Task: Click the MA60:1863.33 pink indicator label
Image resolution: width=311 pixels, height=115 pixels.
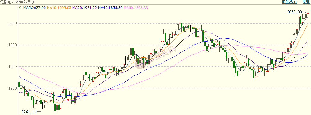Action: 136,8
